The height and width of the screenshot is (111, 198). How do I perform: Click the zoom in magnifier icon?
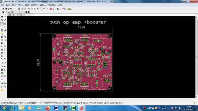click(x=32, y=9)
